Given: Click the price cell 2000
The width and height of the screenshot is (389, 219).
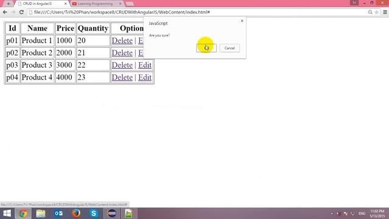Looking at the screenshot, I should pos(65,53).
